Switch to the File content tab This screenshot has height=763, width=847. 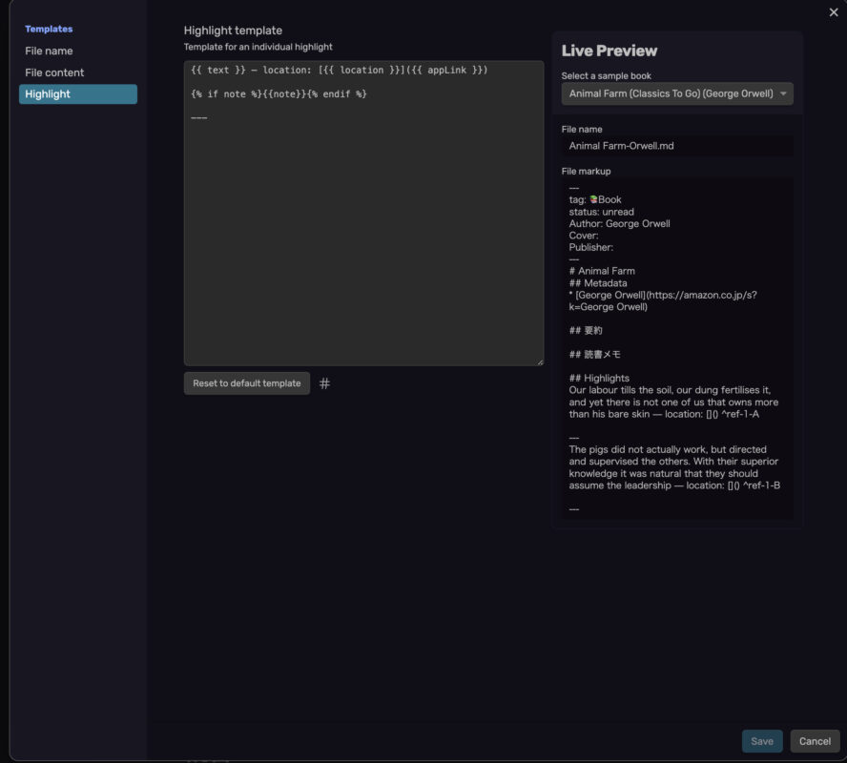(54, 72)
